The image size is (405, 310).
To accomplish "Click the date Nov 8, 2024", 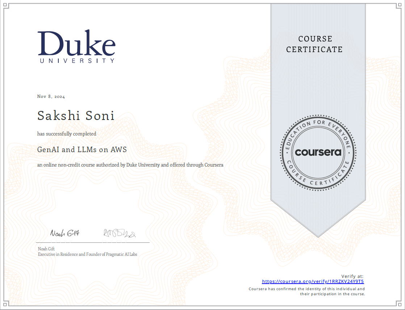I will [51, 96].
